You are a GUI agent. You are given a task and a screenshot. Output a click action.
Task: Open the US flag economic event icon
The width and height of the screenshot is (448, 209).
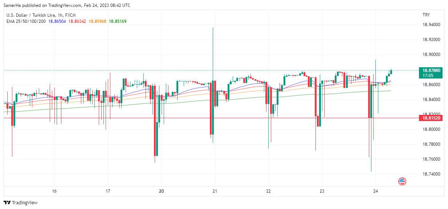(402, 181)
